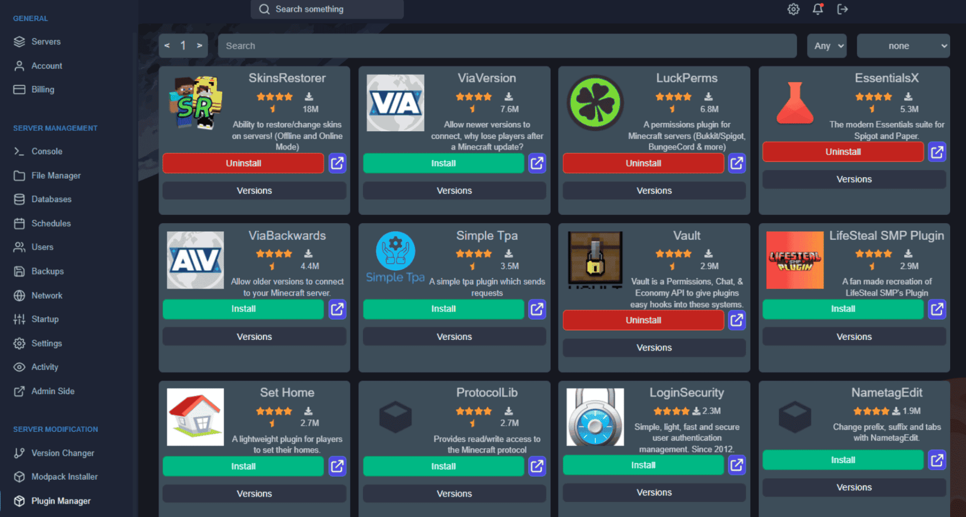Open the File Manager
966x517 pixels.
pos(56,175)
